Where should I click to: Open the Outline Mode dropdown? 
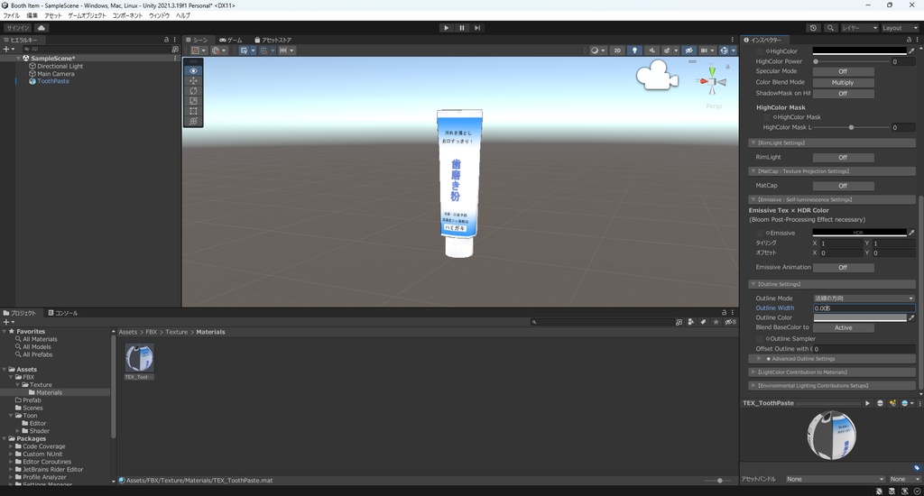pos(864,299)
